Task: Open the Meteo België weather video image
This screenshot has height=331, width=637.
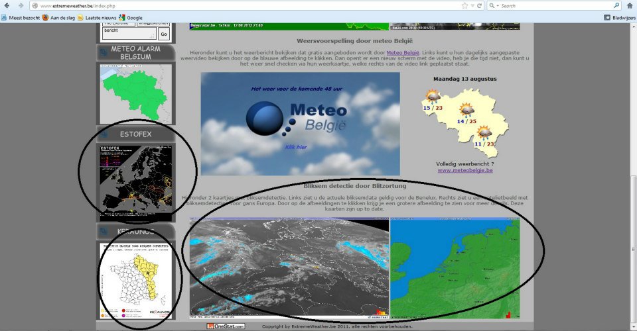Action: [x=300, y=124]
